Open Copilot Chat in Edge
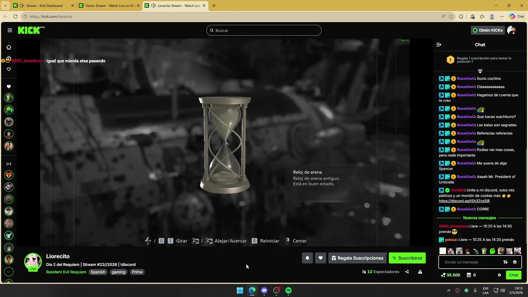Screen dimensions: 528x297 pos(517,16)
